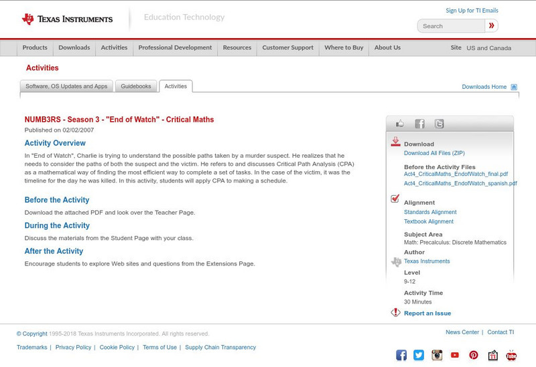
Task: Open the Activities nav menu
Action: click(x=114, y=47)
